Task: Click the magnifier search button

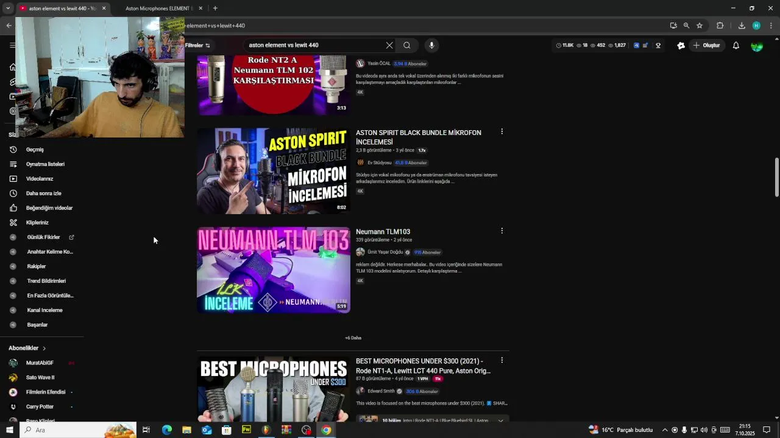Action: [x=407, y=45]
